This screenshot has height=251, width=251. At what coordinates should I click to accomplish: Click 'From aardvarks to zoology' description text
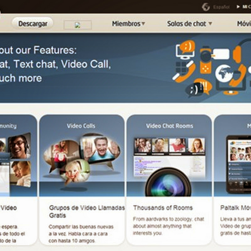[168, 226]
